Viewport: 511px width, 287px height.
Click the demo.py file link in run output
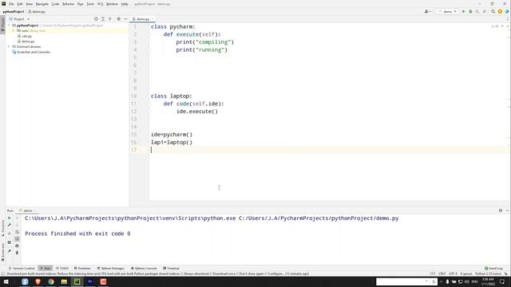tap(319, 218)
